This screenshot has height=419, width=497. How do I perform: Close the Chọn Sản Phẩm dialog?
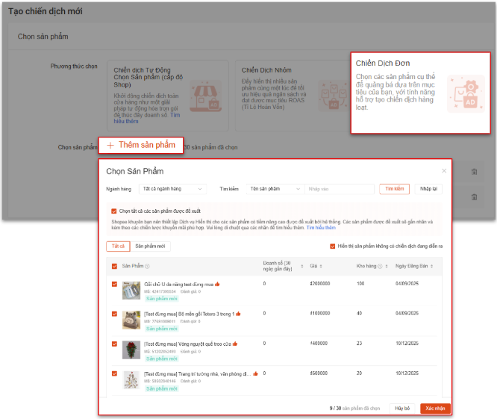click(x=444, y=171)
